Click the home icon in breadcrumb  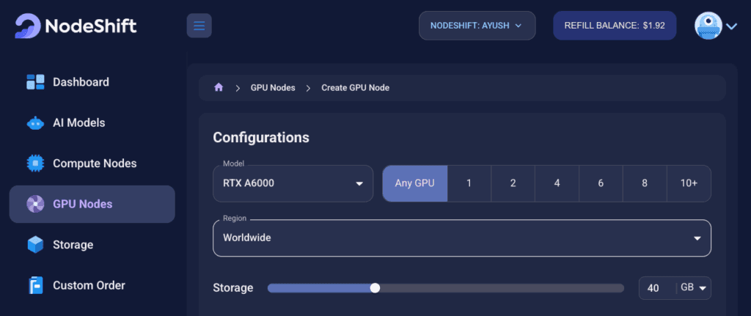click(x=219, y=88)
